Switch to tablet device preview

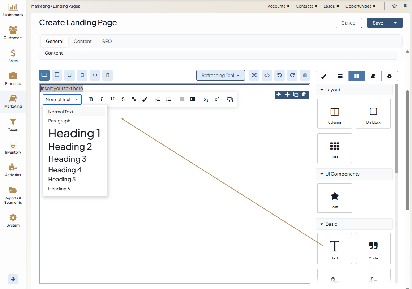point(57,75)
